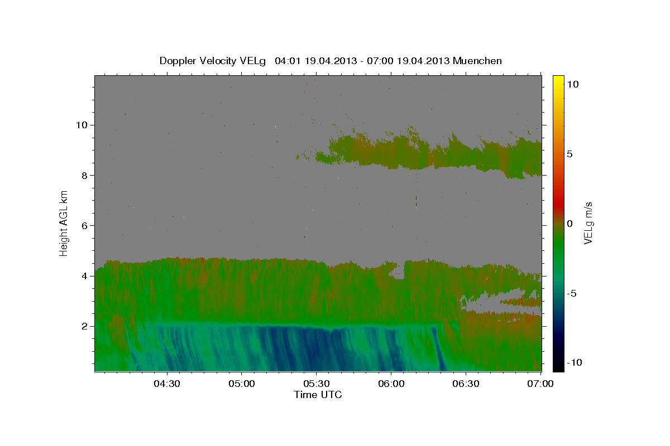670x446 pixels.
Task: Click the '06:30' time axis label
Action: [x=466, y=384]
